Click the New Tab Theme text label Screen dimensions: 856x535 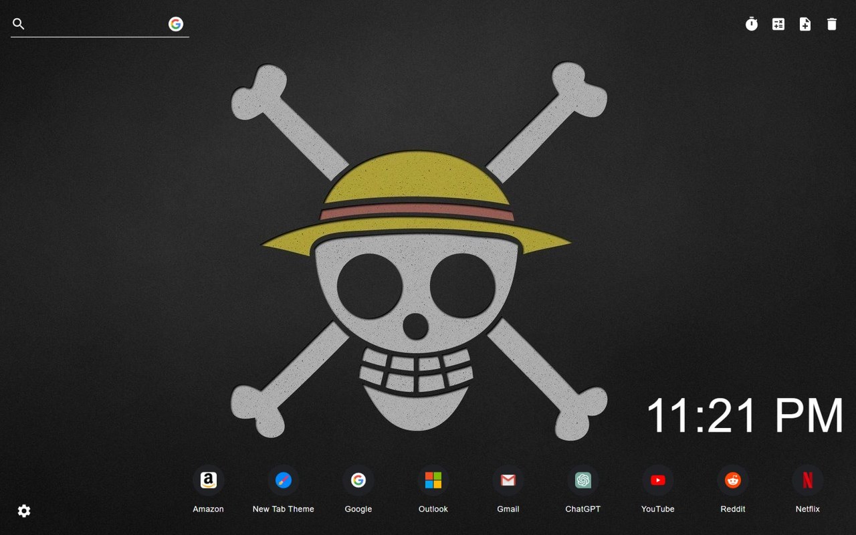(x=284, y=509)
